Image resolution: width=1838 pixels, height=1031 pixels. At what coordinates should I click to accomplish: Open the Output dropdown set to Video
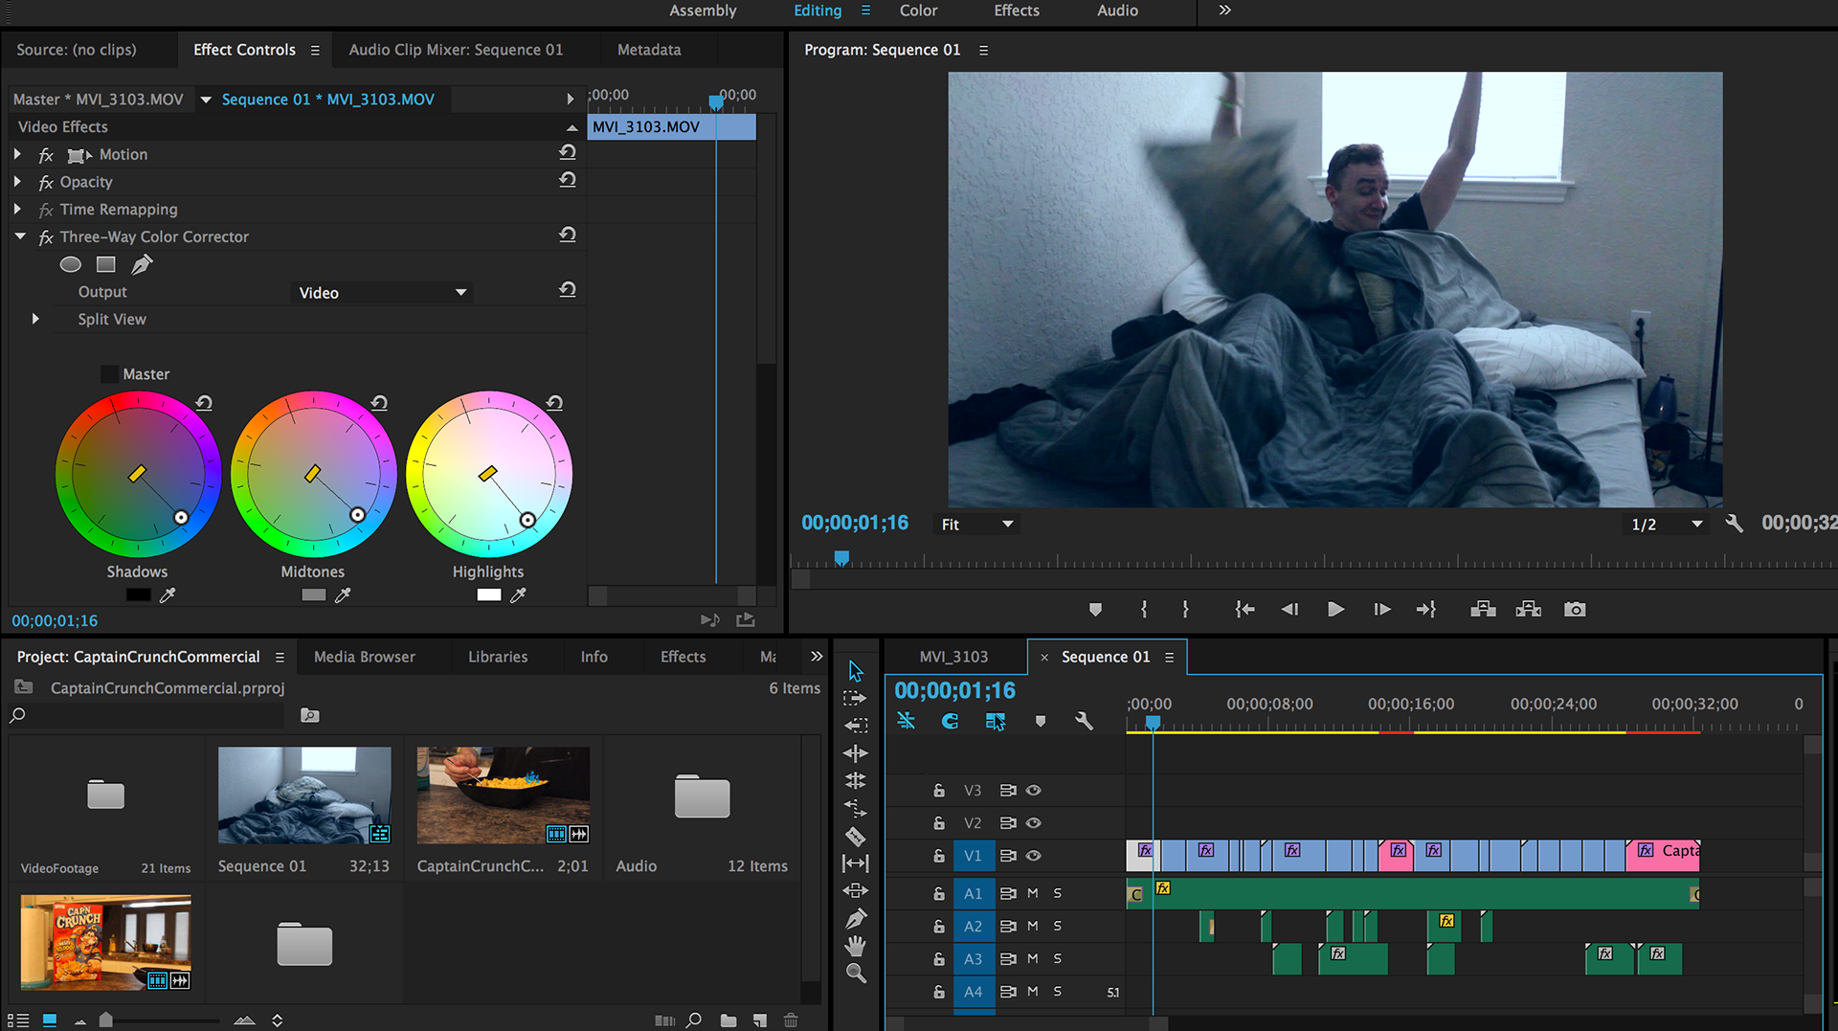click(x=381, y=293)
